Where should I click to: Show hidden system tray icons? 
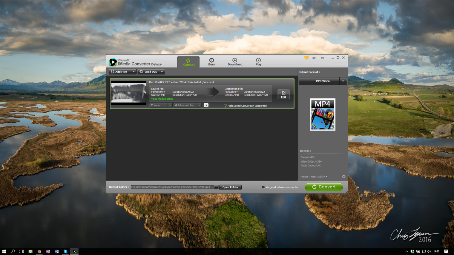tap(407, 251)
